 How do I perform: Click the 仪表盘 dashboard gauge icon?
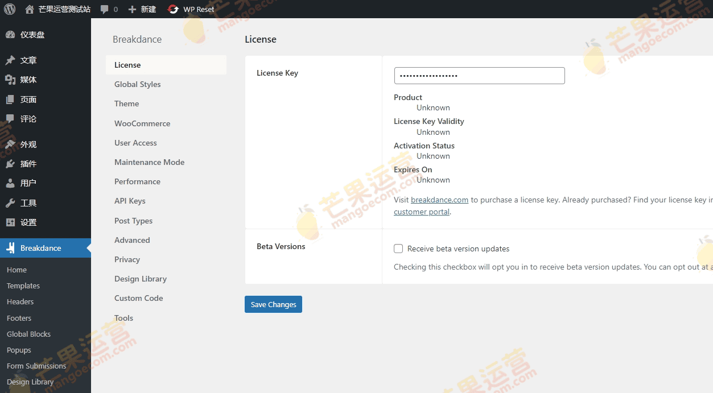coord(10,35)
